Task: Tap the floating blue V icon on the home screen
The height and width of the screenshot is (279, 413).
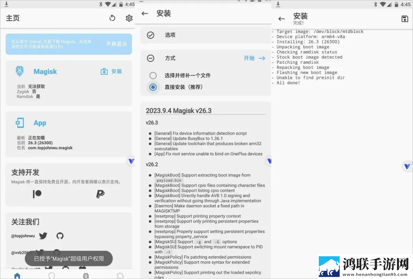Action: click(x=131, y=161)
